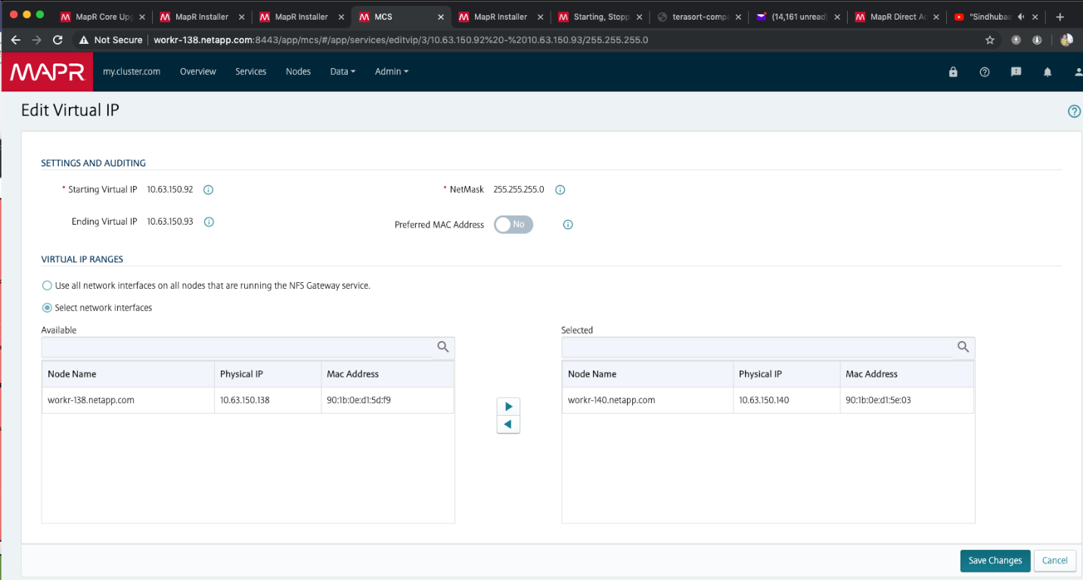Move node to Selected with right arrow
The height and width of the screenshot is (580, 1083).
point(508,406)
